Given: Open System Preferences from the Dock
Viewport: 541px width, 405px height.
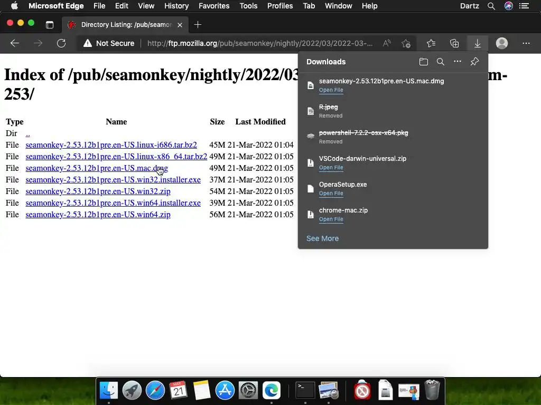Looking at the screenshot, I should tap(248, 390).
